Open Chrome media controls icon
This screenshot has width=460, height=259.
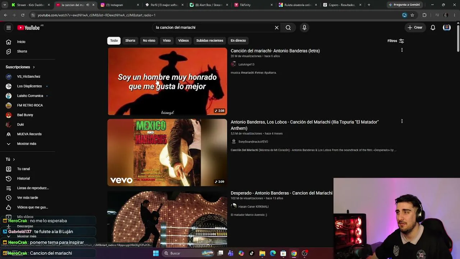pyautogui.click(x=437, y=15)
